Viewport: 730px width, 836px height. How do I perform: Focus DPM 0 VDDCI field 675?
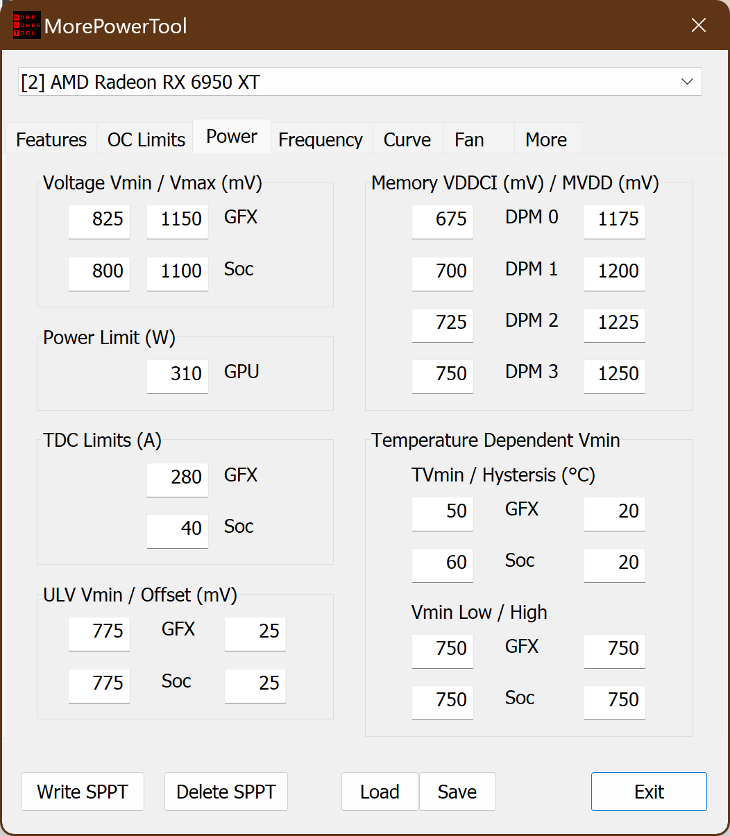click(x=443, y=221)
